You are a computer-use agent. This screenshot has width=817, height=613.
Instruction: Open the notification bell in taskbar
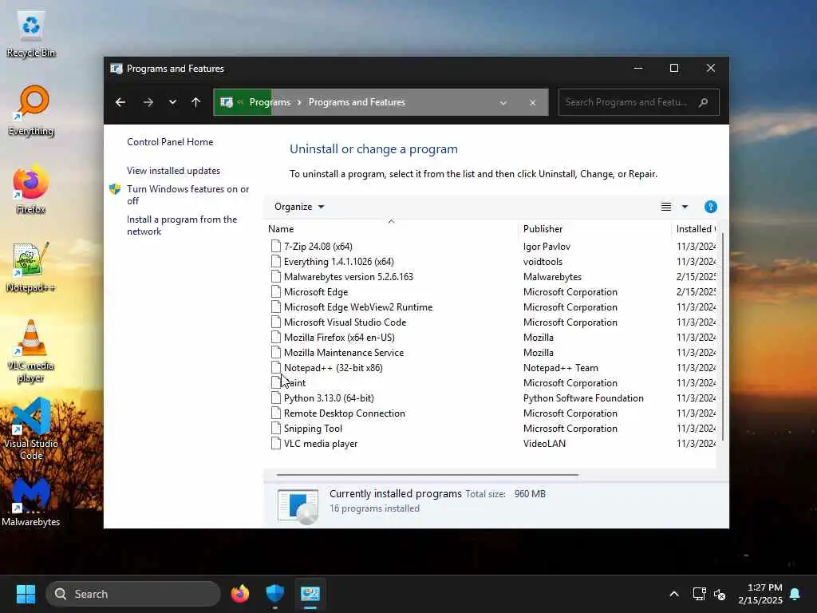coord(795,594)
